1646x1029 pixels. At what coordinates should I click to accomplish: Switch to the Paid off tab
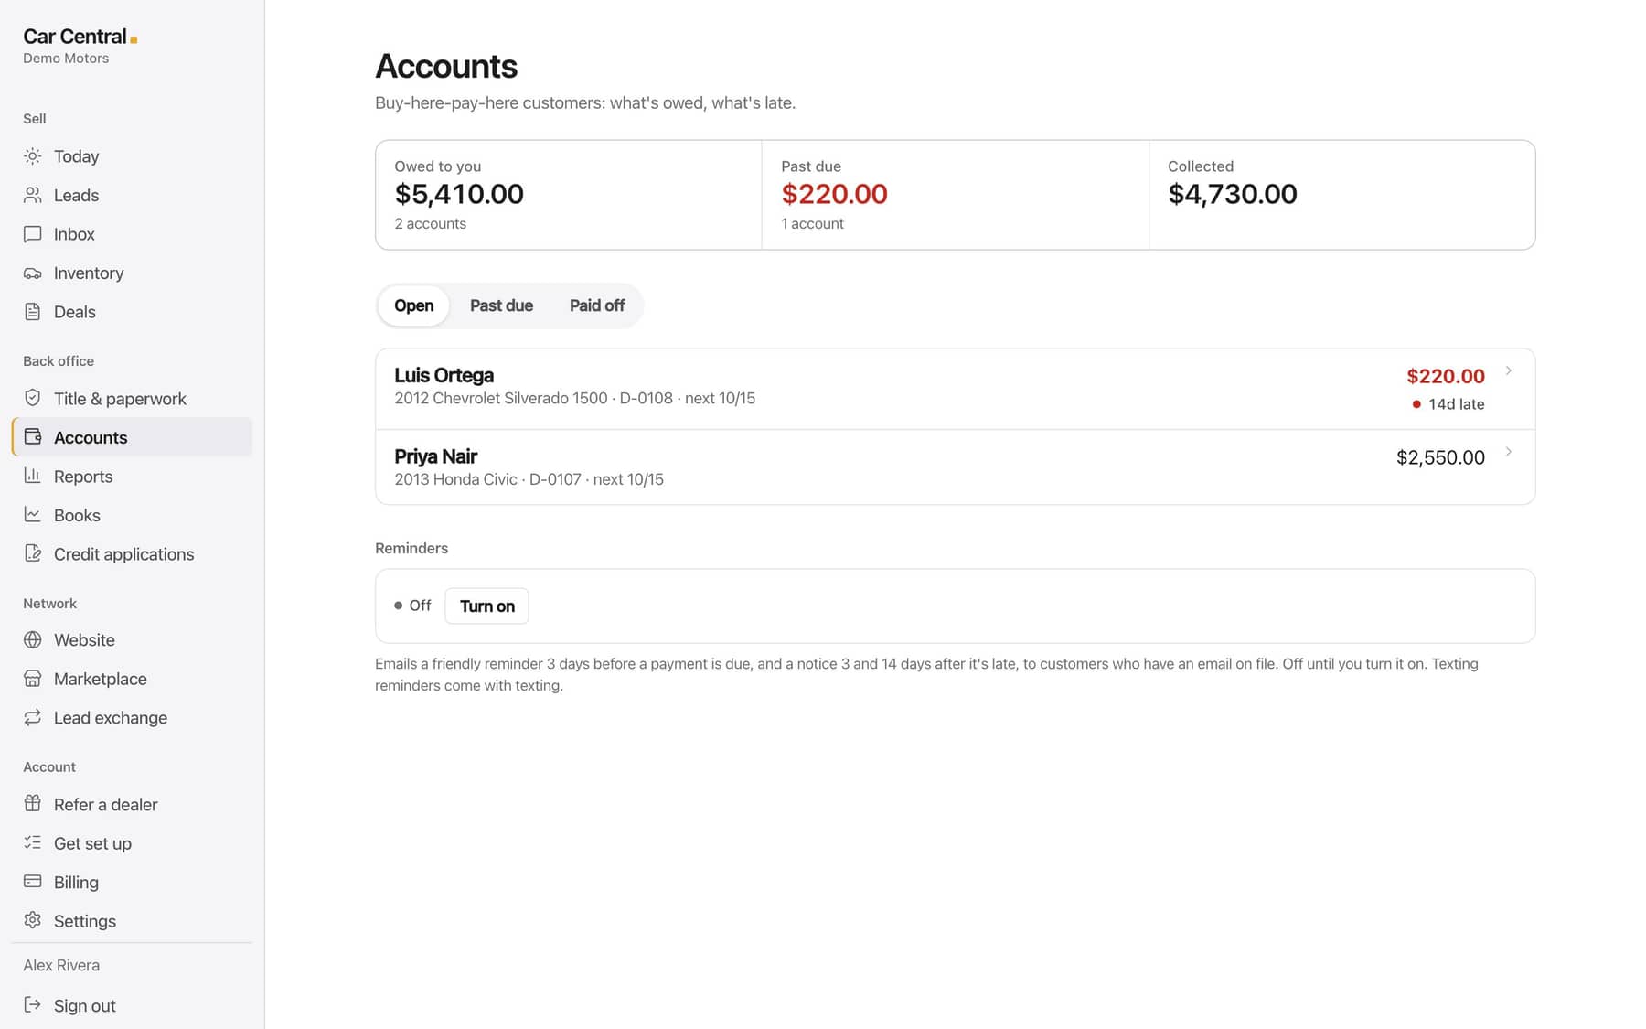pyautogui.click(x=597, y=305)
